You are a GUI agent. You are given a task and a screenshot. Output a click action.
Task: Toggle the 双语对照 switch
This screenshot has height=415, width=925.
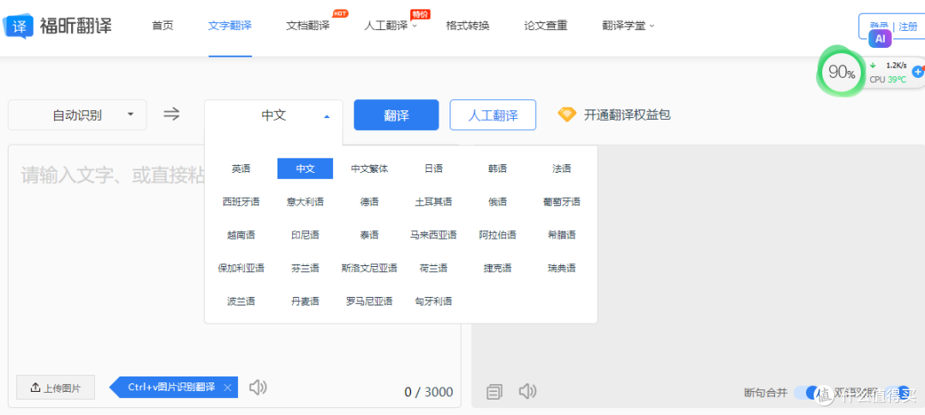pyautogui.click(x=898, y=392)
